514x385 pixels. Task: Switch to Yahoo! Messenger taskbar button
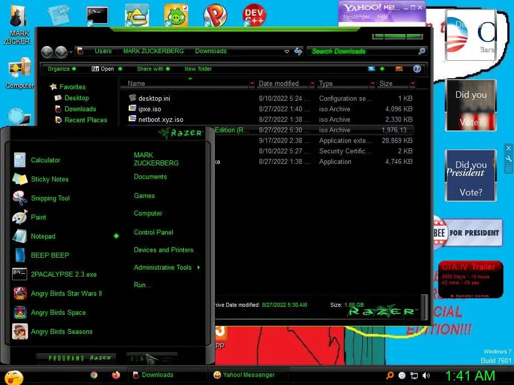[248, 375]
